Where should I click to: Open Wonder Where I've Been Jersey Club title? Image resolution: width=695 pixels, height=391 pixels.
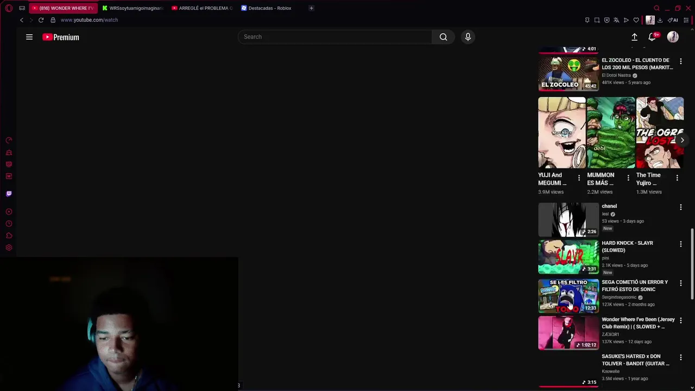tap(638, 323)
